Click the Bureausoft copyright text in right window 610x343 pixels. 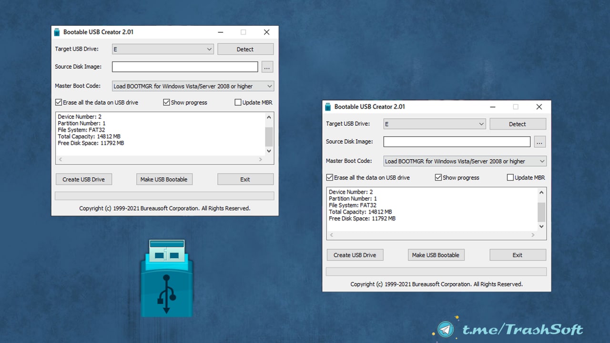[x=437, y=284]
